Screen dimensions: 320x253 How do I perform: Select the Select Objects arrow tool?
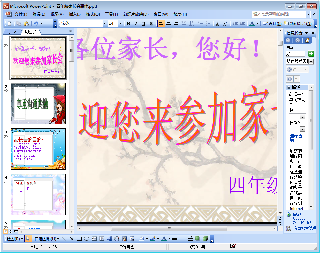tap(28, 239)
